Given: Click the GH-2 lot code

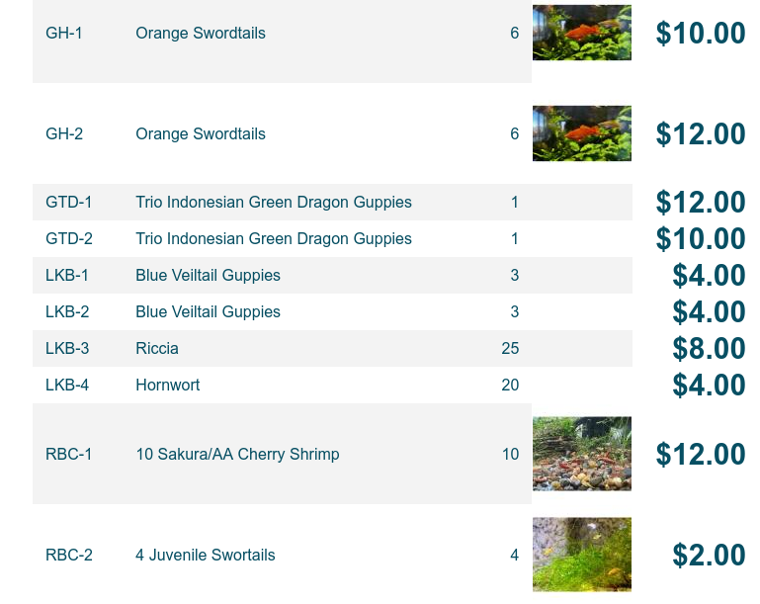Looking at the screenshot, I should coord(64,133).
